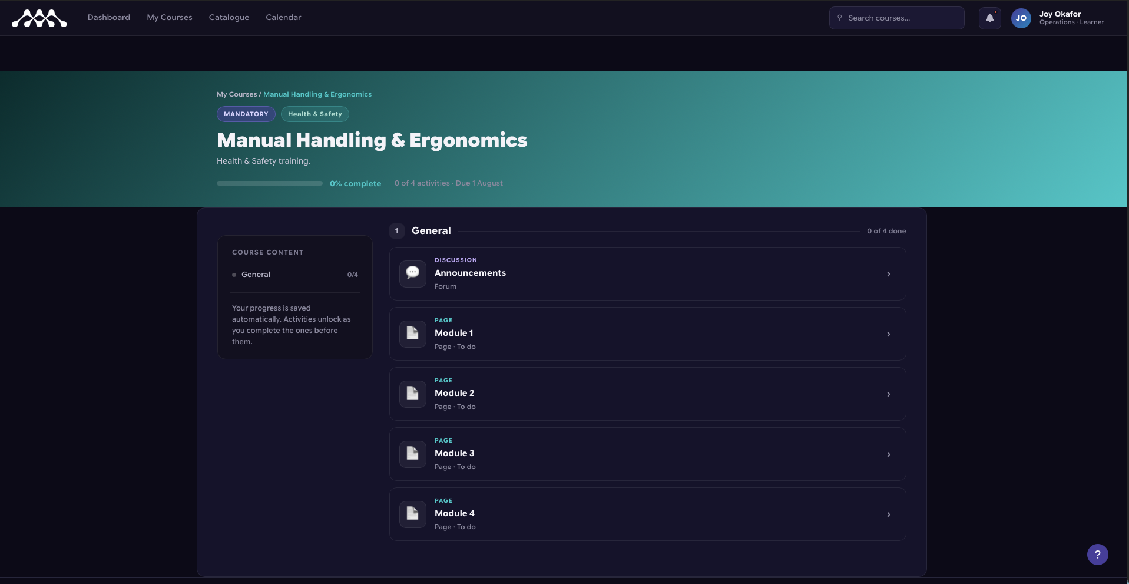Screen dimensions: 1129x584
Task: Open the Module 2 title
Action: pos(455,393)
